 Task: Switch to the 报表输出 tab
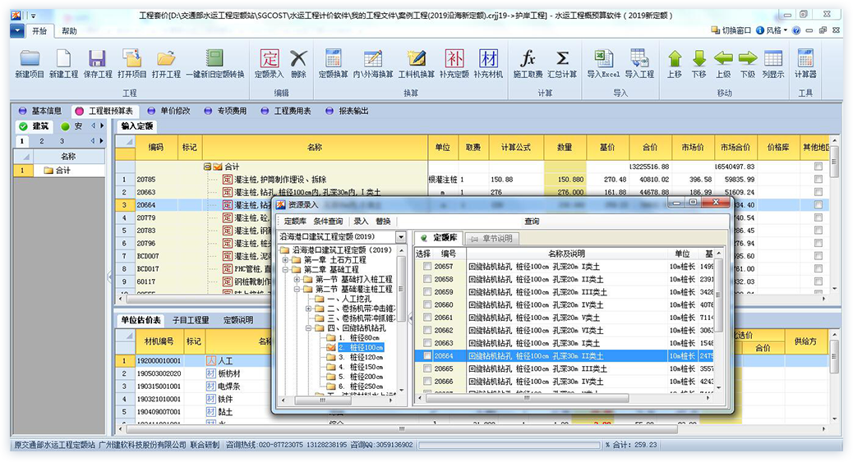347,111
